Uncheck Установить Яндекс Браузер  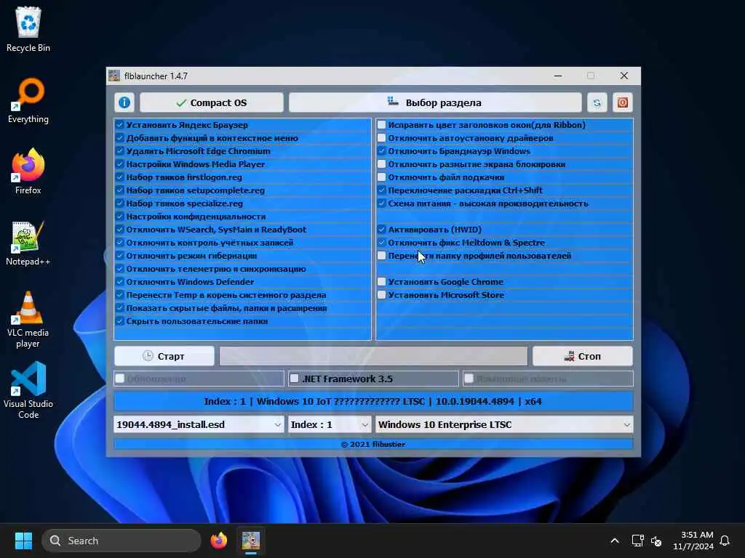click(120, 125)
